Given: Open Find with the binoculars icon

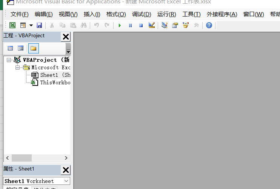Looking at the screenshot, I should [x=83, y=25].
